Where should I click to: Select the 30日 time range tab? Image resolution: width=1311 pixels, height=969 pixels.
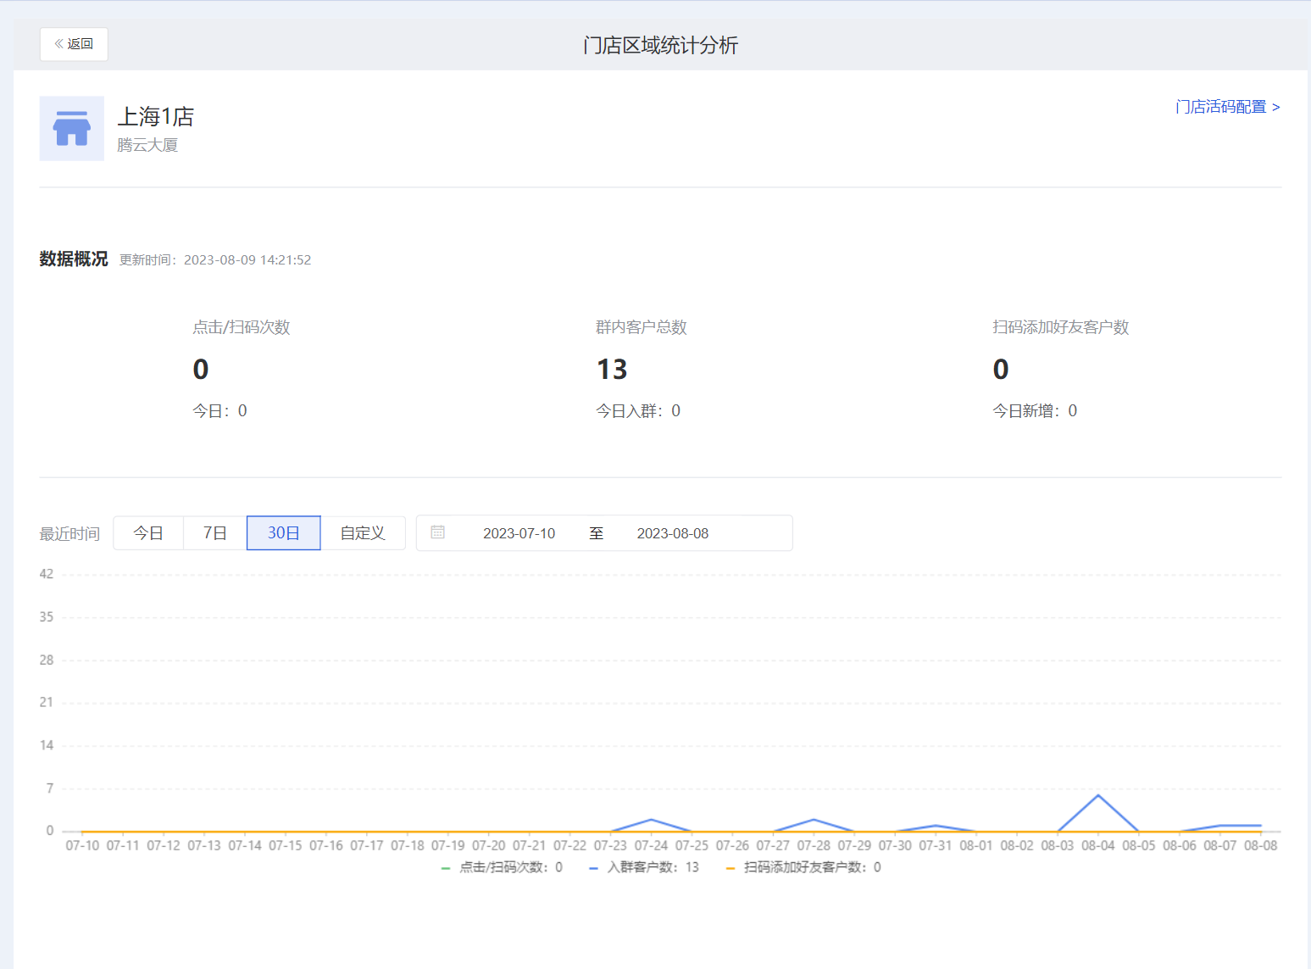[284, 533]
